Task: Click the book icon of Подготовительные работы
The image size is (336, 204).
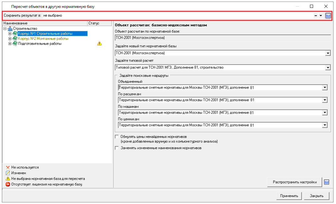Action: tap(15, 44)
